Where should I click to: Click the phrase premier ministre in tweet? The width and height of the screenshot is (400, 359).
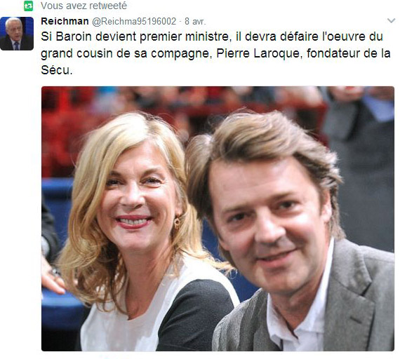tap(184, 36)
